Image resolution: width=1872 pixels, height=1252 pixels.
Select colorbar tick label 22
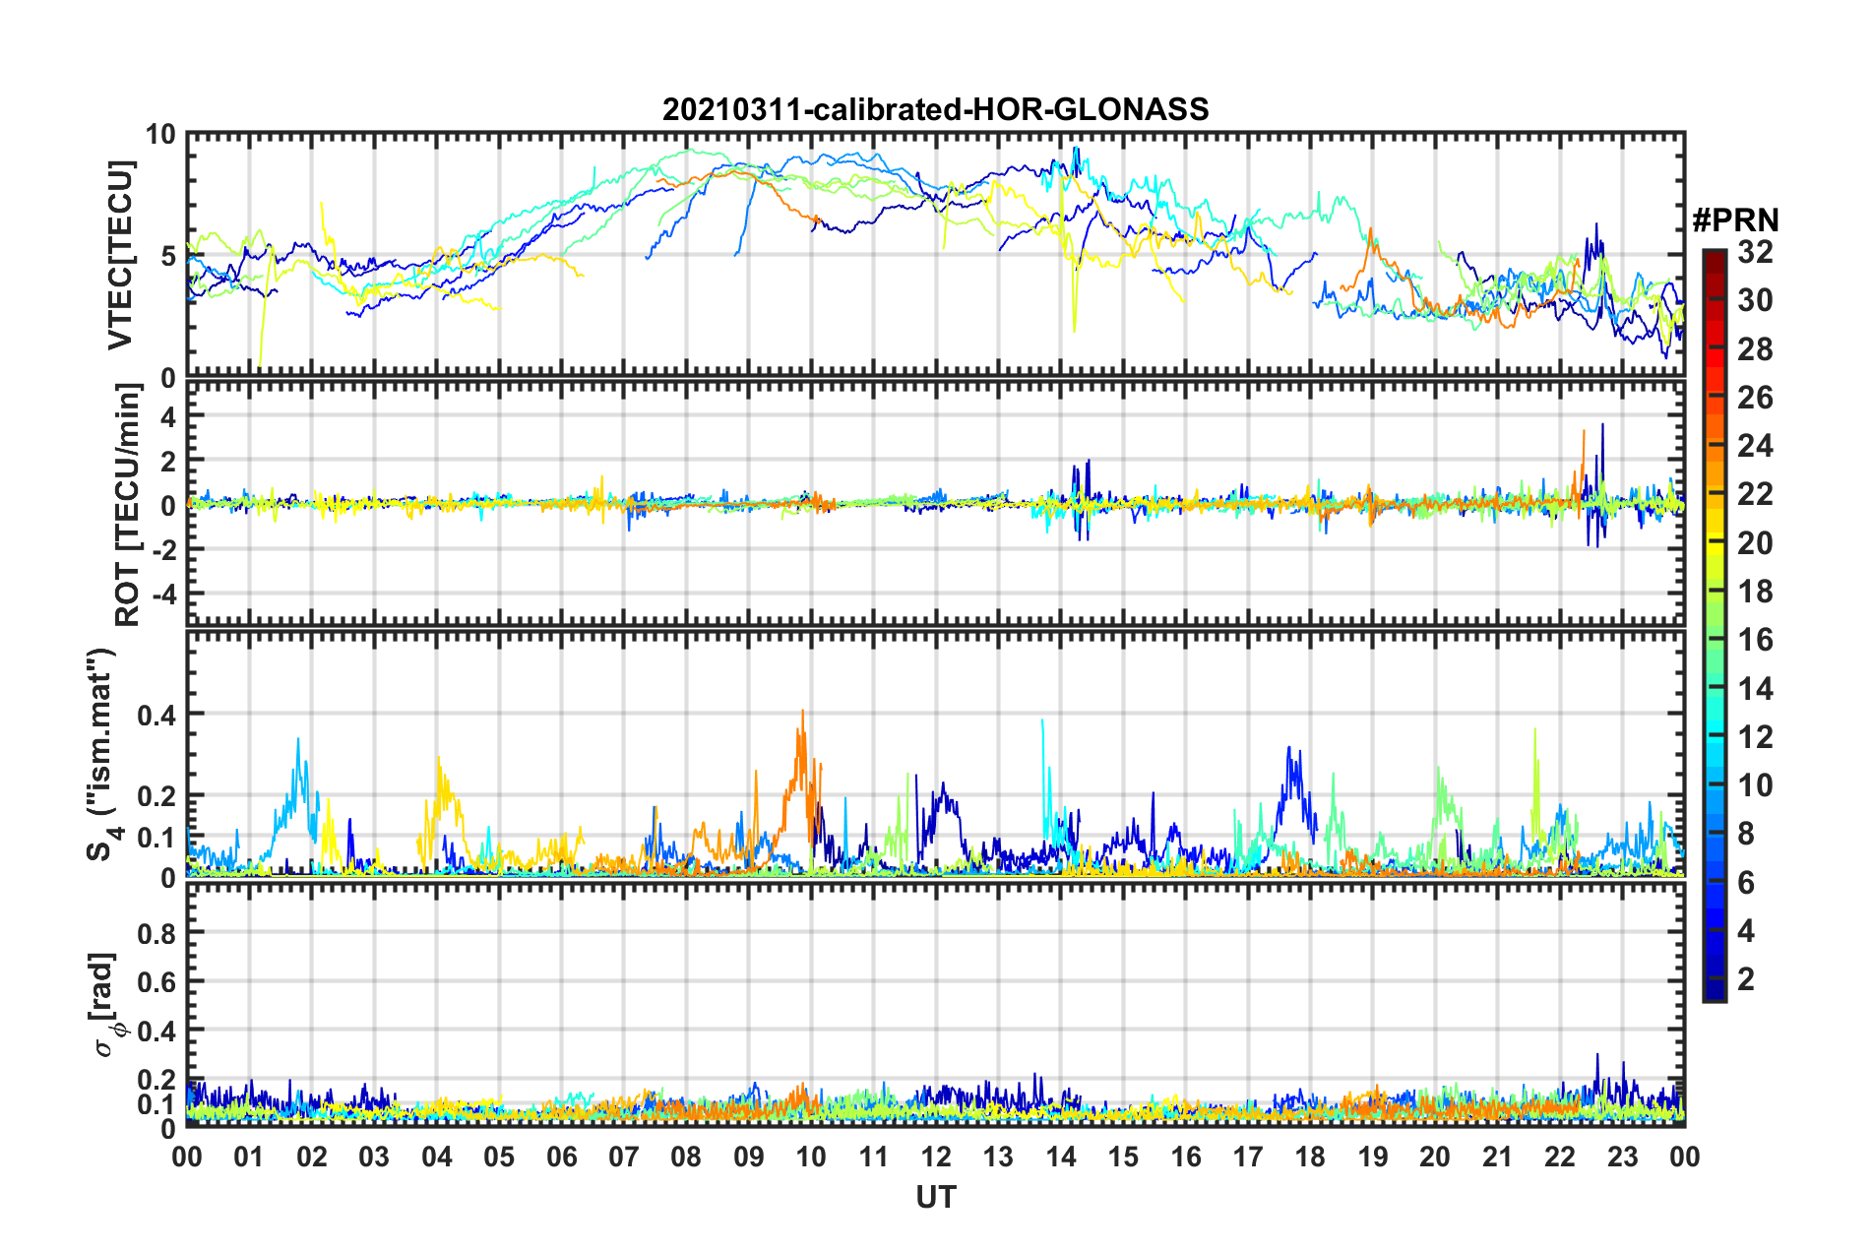point(1755,494)
